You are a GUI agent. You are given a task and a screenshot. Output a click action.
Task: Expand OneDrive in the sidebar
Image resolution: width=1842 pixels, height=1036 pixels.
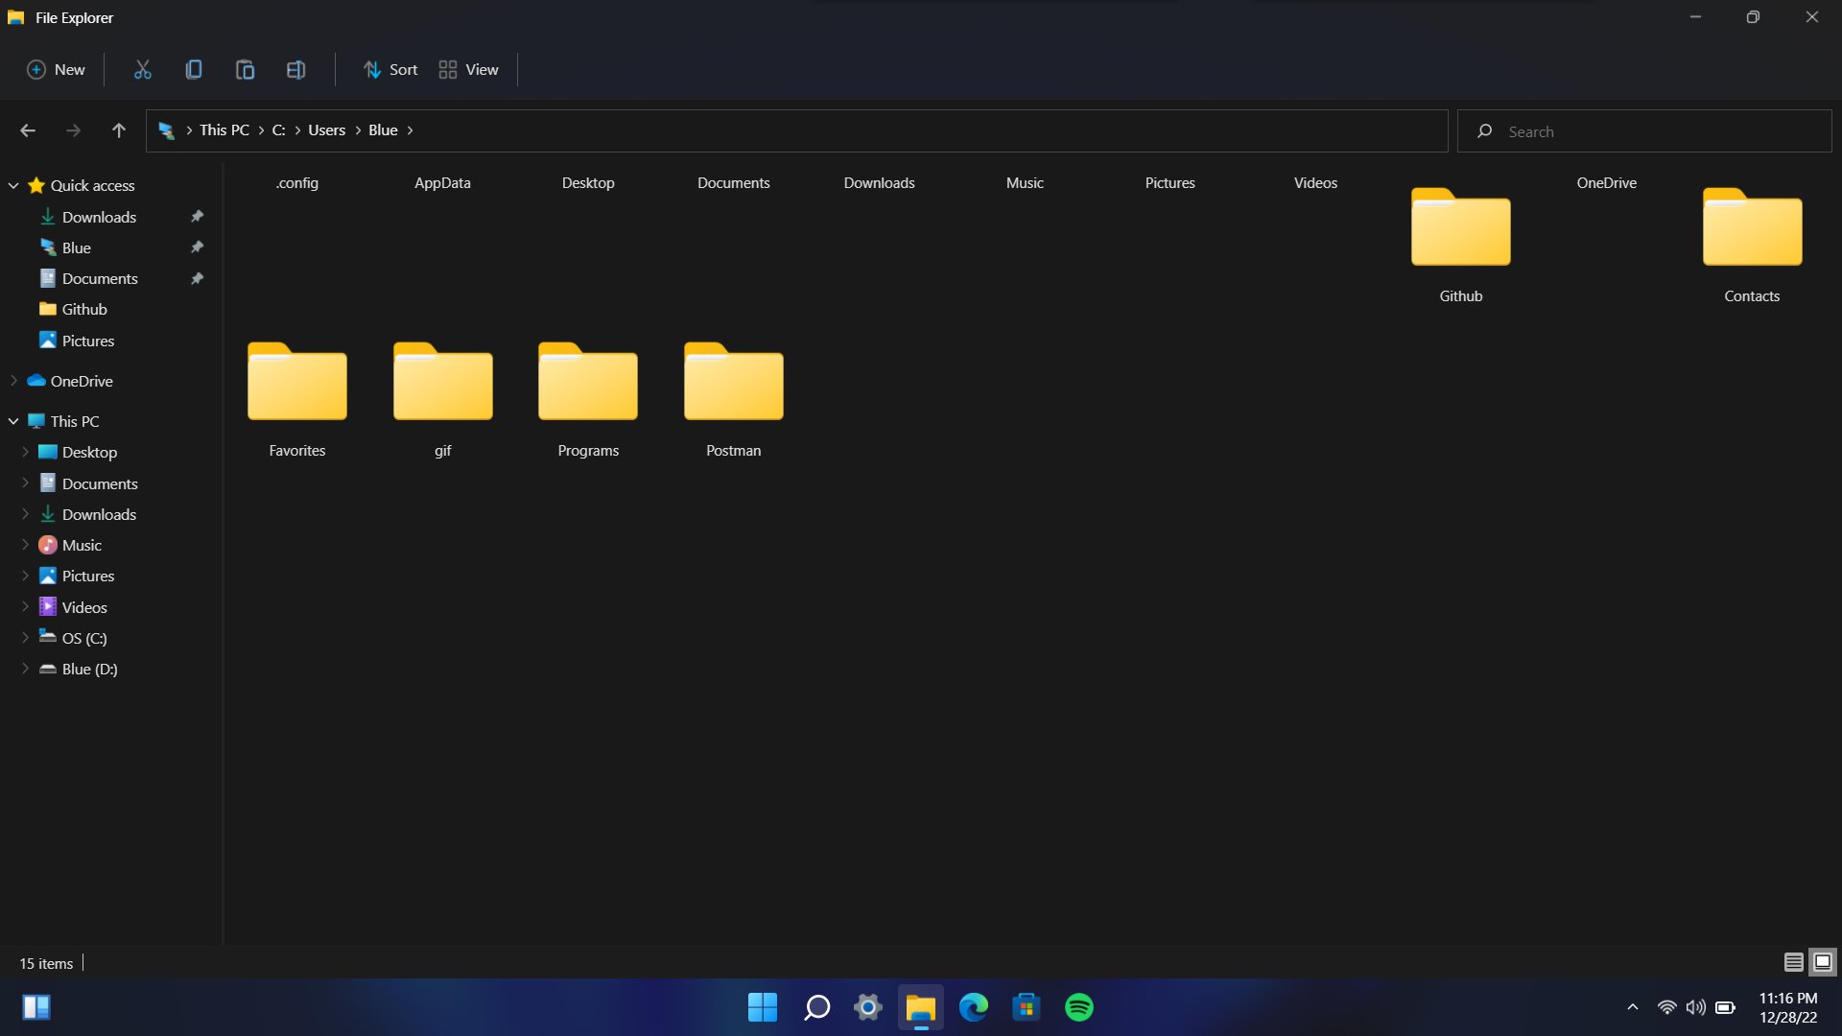click(13, 381)
